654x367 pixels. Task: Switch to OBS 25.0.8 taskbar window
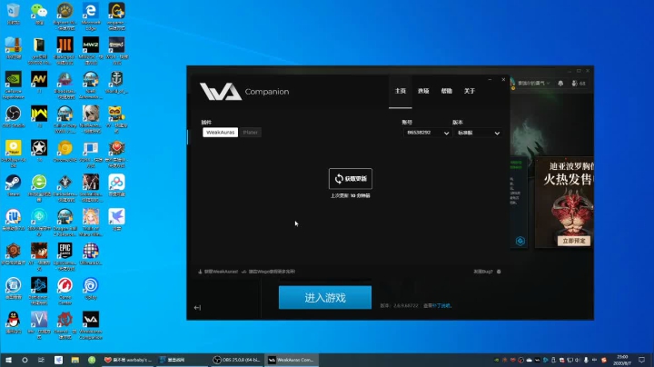[x=237, y=360]
